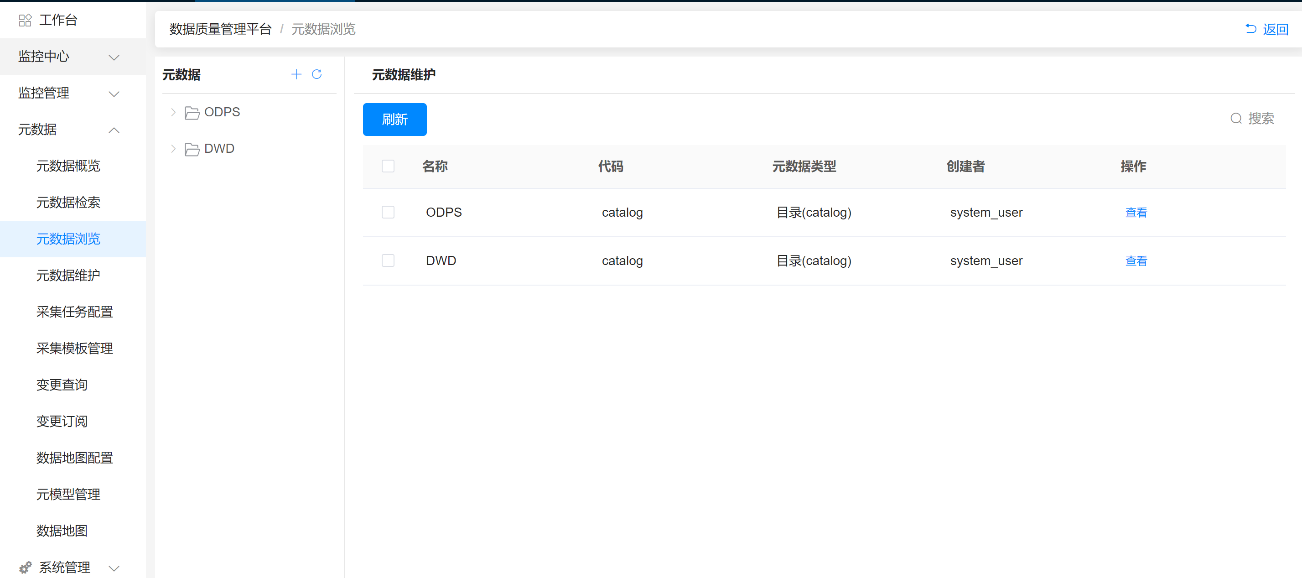Screen dimensions: 1302x578
Task: Collapse the 元数据 menu chevron
Action: pos(114,130)
